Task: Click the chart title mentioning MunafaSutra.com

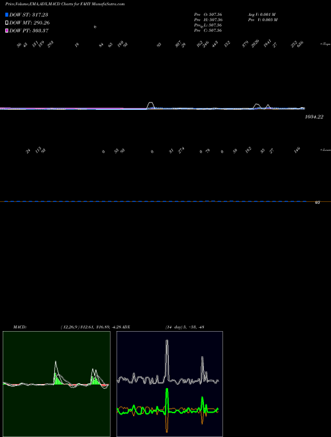Action: (65, 4)
